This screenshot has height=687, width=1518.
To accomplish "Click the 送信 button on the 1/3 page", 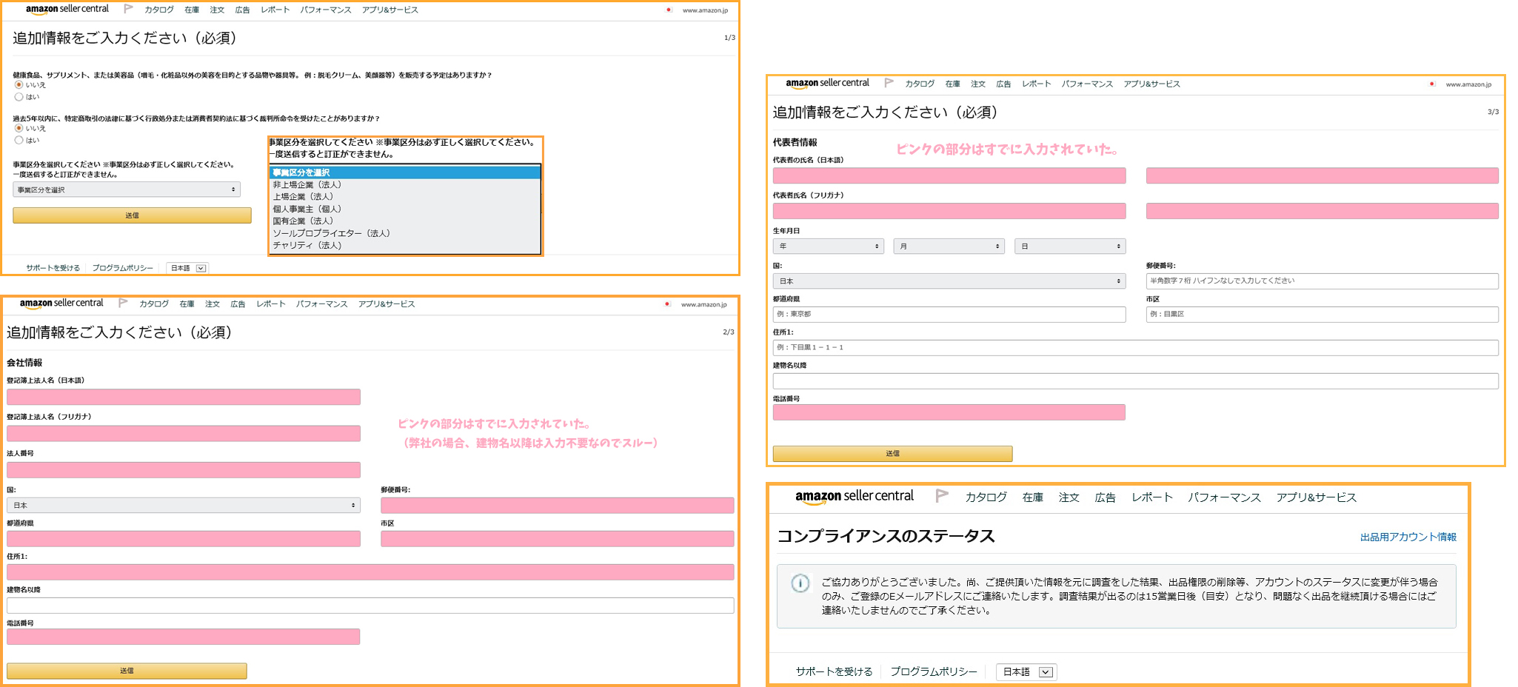I will [x=132, y=215].
